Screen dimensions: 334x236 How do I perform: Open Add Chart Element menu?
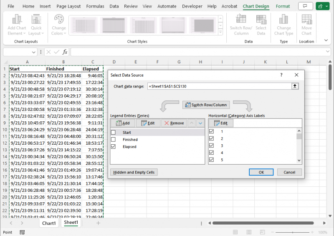[x=17, y=25]
